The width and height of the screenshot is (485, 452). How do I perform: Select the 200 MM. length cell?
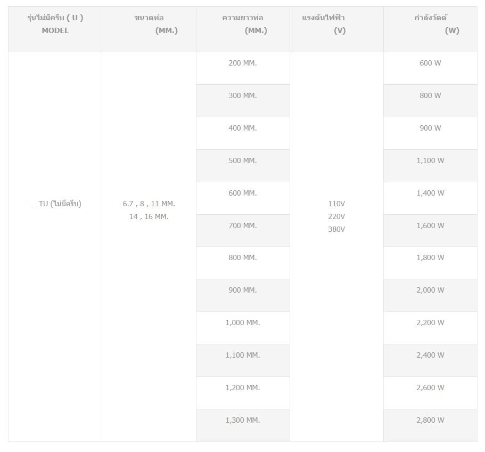click(243, 68)
